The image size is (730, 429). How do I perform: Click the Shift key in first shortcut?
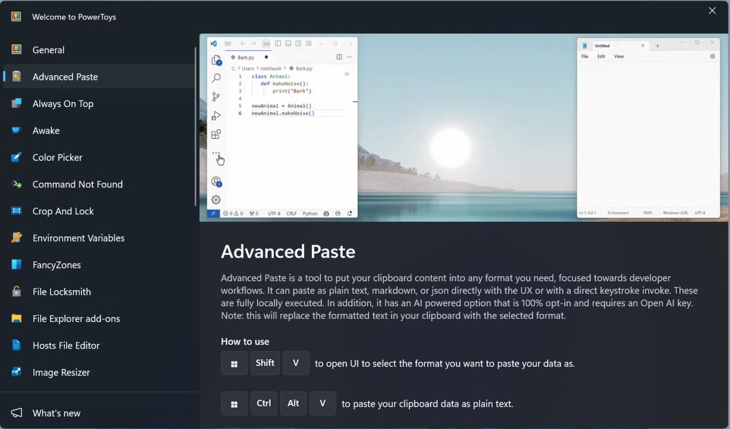coord(265,363)
